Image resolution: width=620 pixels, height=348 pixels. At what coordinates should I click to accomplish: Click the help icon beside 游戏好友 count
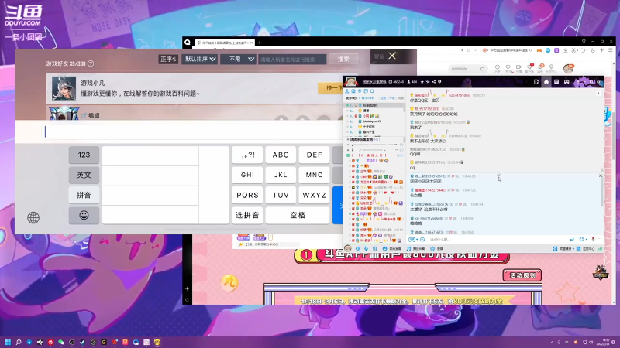(91, 63)
